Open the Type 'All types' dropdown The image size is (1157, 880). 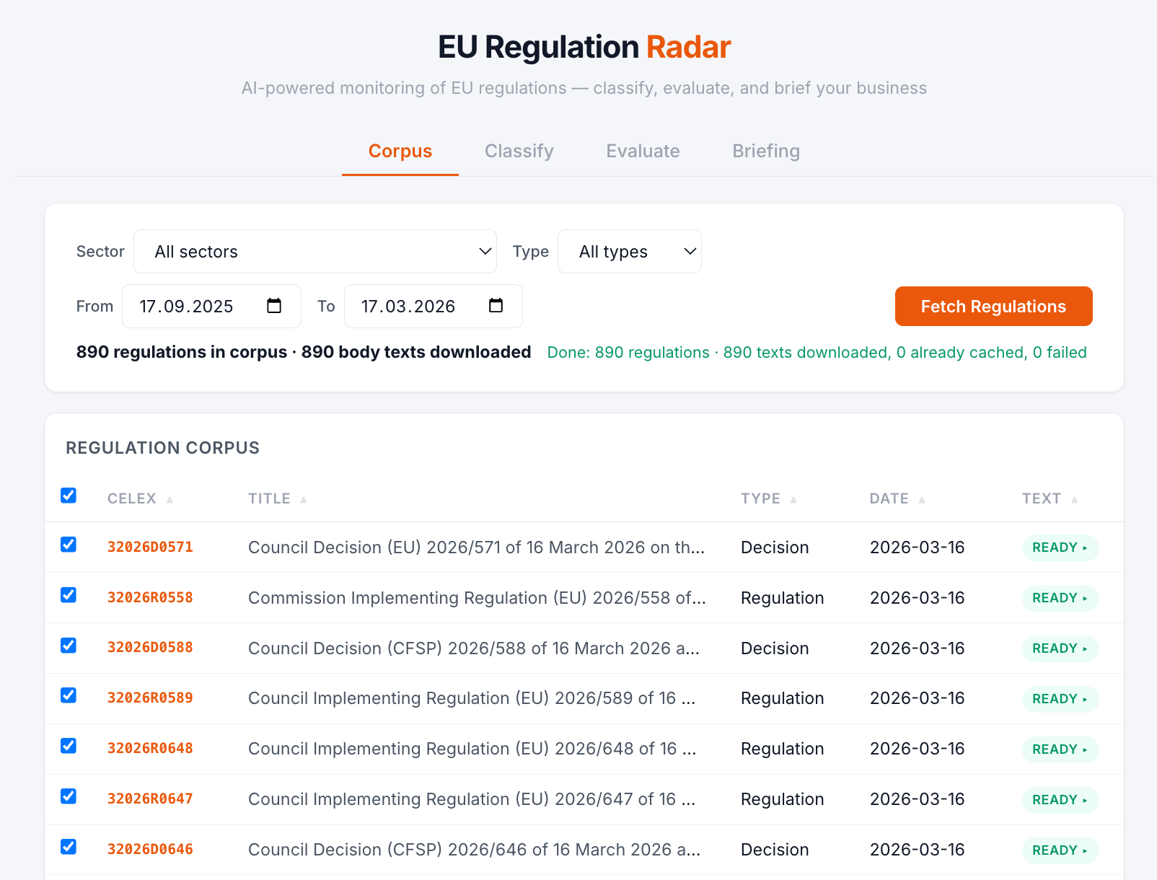[630, 252]
